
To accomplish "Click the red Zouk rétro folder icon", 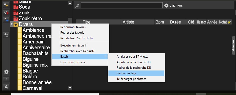I will click(16, 19).
